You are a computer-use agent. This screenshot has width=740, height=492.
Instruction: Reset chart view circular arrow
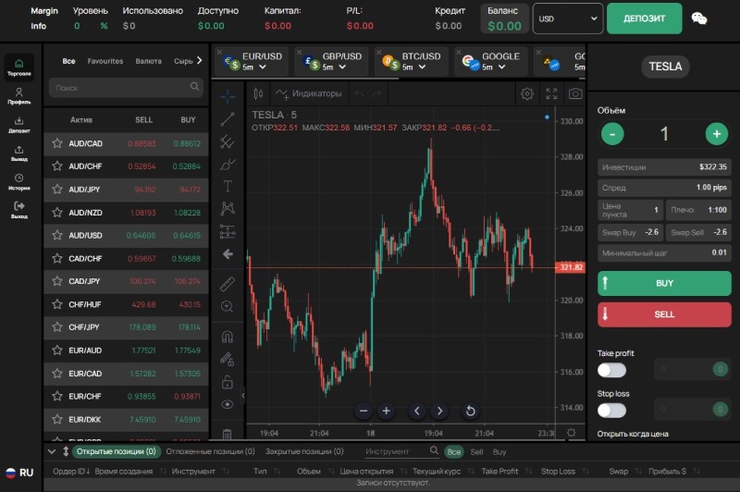click(470, 411)
